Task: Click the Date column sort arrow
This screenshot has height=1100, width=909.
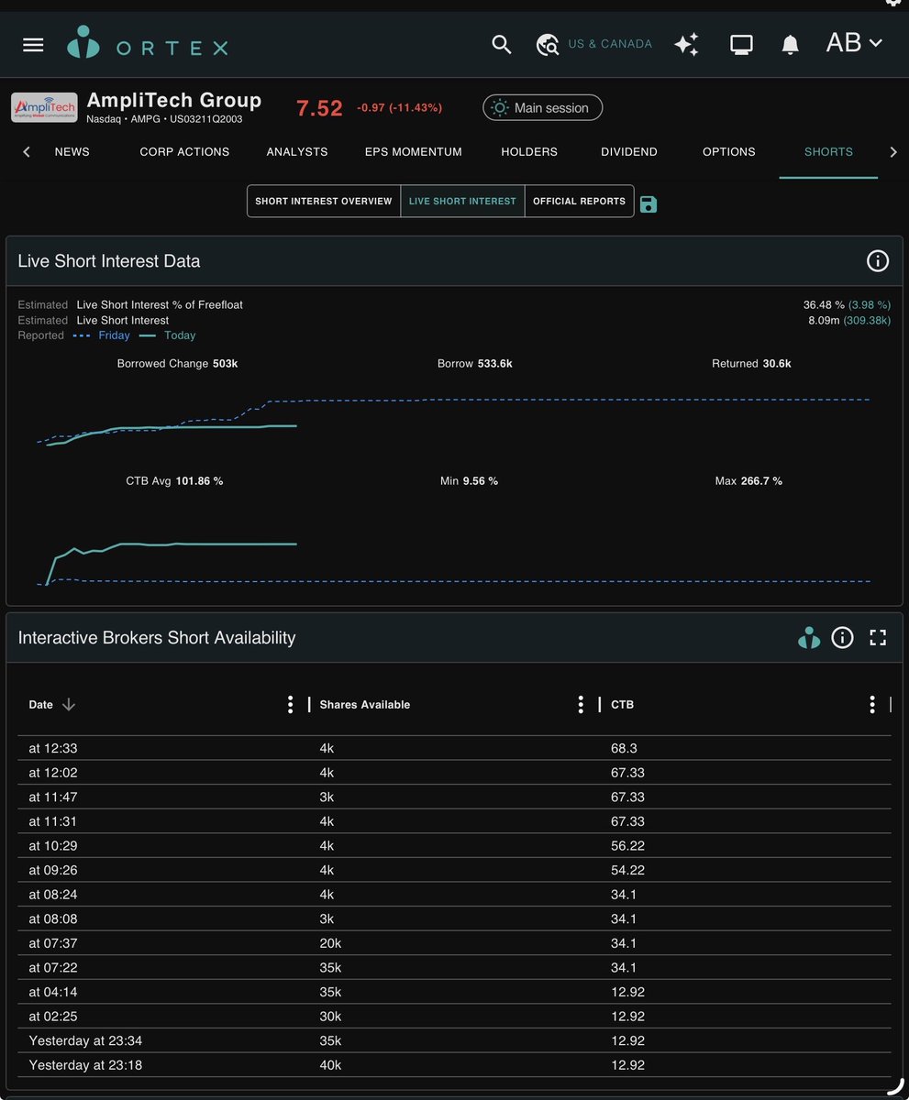Action: pyautogui.click(x=69, y=705)
